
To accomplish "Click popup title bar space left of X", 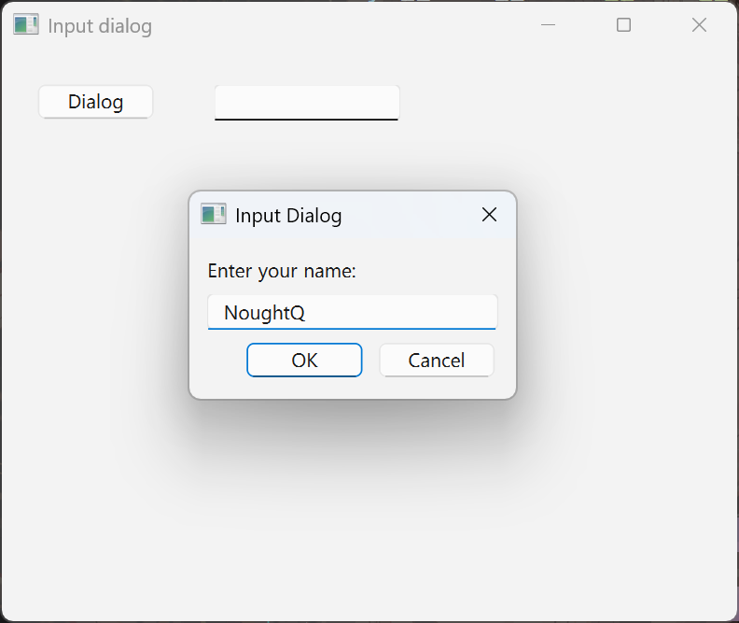I will 411,215.
